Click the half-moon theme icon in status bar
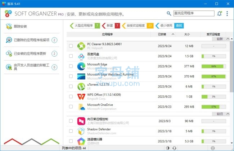Screen dimensions: 234x151 point(168,148)
